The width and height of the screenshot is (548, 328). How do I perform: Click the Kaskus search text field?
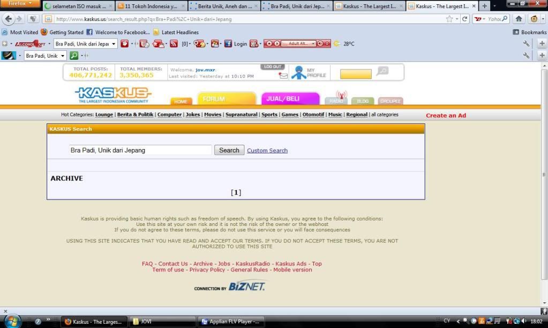pyautogui.click(x=140, y=150)
